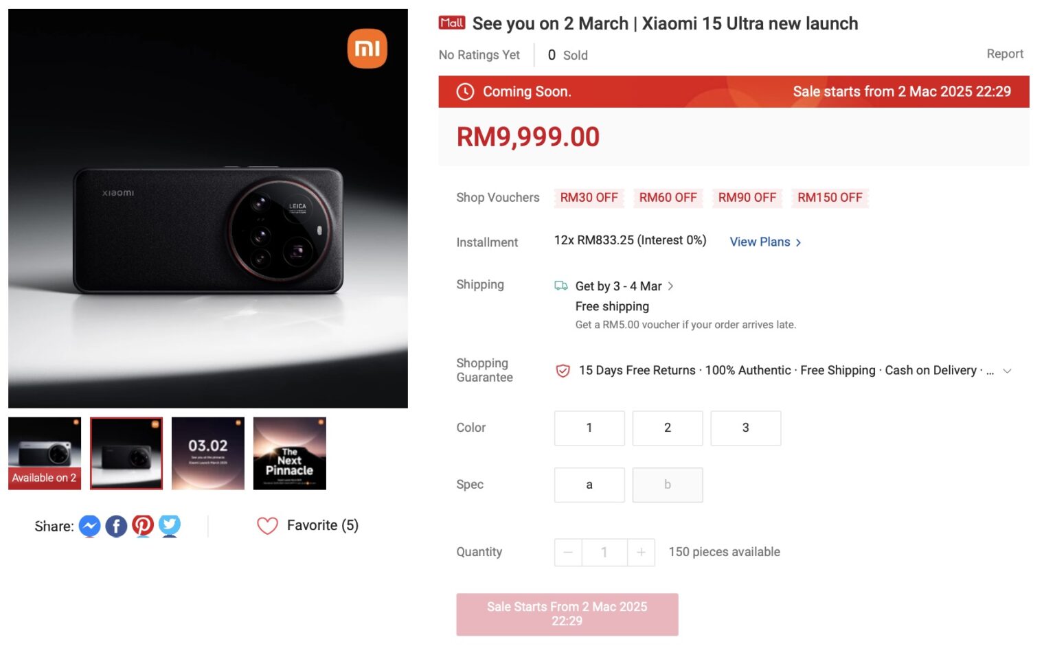The height and width of the screenshot is (646, 1055).
Task: Expand the Shopping Guarantee details chevron
Action: (1007, 370)
